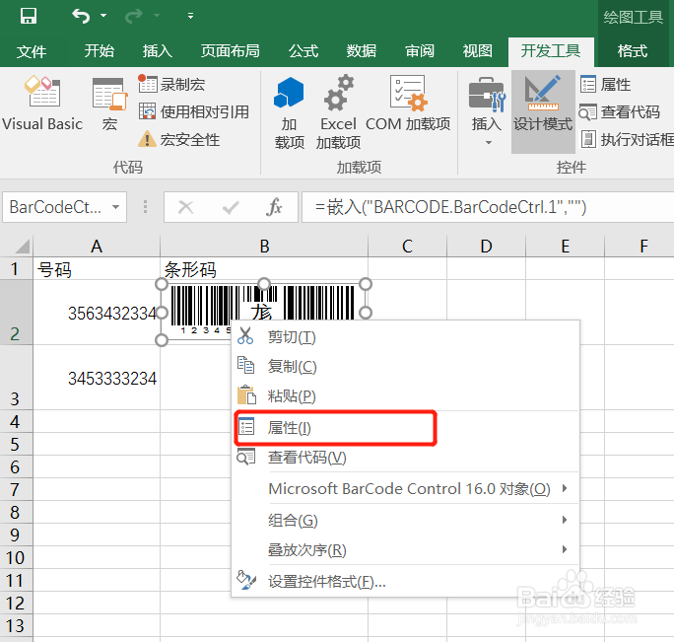Click the formula bar grip dots
The width and height of the screenshot is (674, 642).
pyautogui.click(x=145, y=207)
